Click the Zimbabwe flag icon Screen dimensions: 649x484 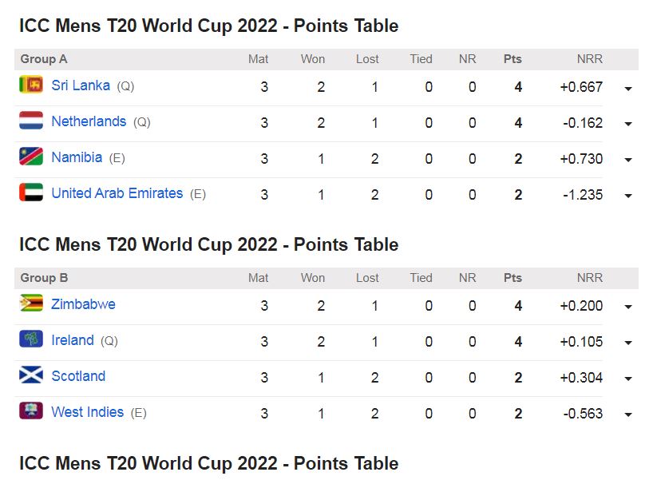click(31, 304)
